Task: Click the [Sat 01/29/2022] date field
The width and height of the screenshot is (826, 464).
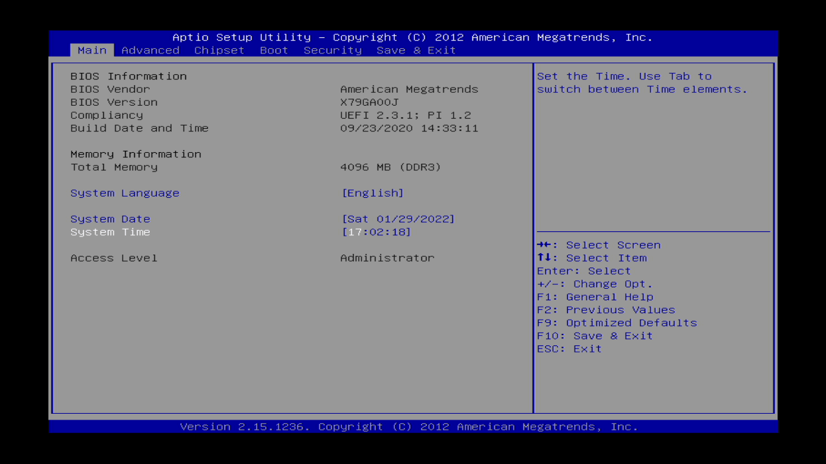Action: (398, 219)
